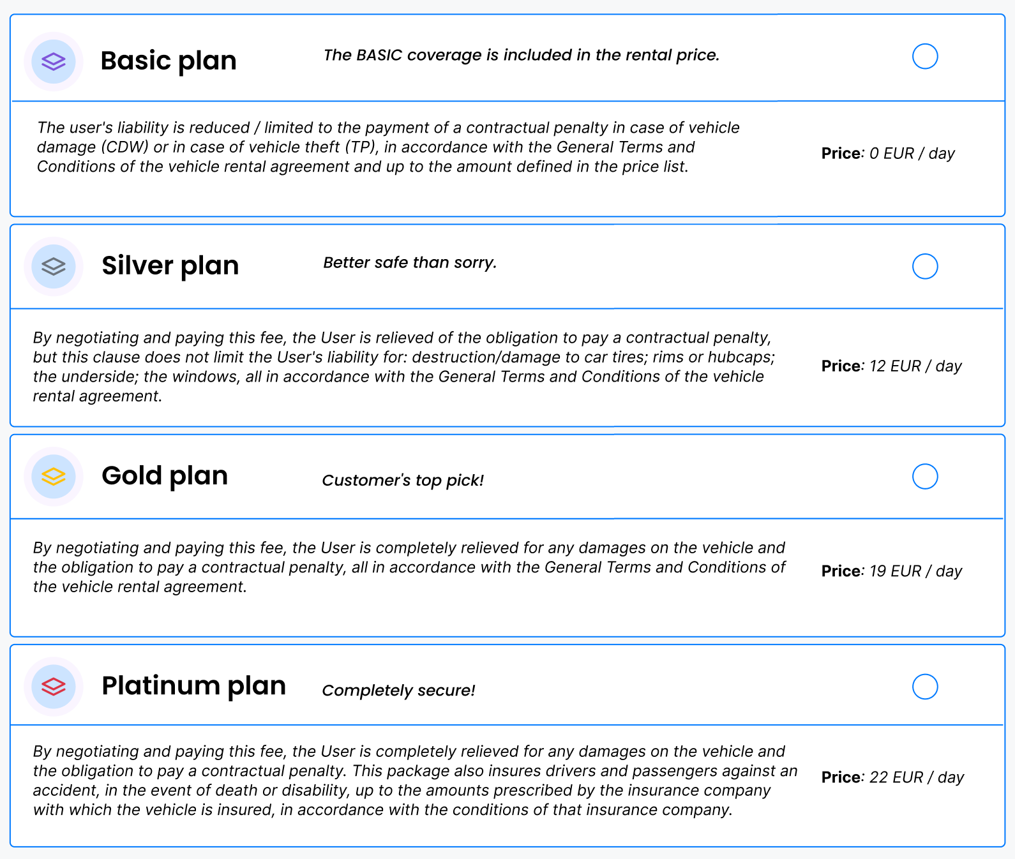The width and height of the screenshot is (1015, 859).
Task: Click the Platinum plan title
Action: pyautogui.click(x=194, y=686)
